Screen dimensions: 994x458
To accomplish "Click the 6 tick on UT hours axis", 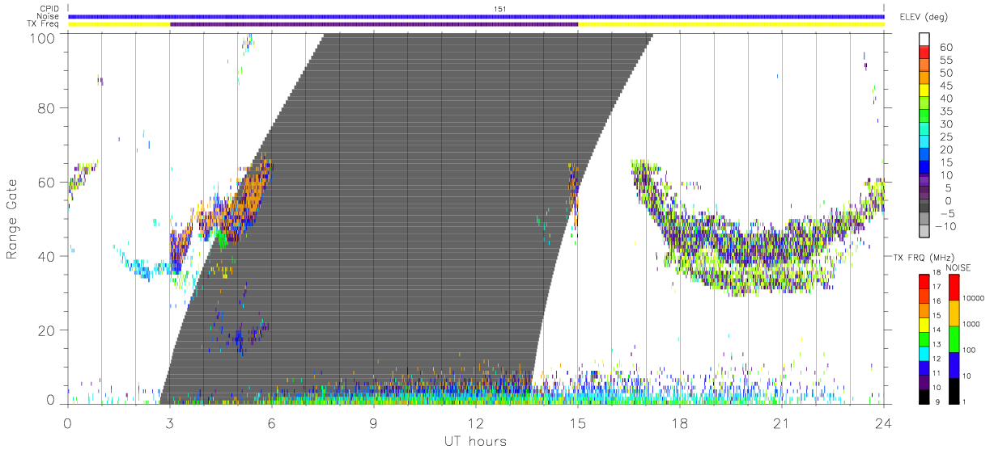I will [271, 422].
